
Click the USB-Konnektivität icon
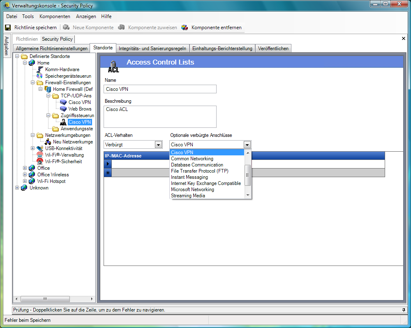click(40, 148)
